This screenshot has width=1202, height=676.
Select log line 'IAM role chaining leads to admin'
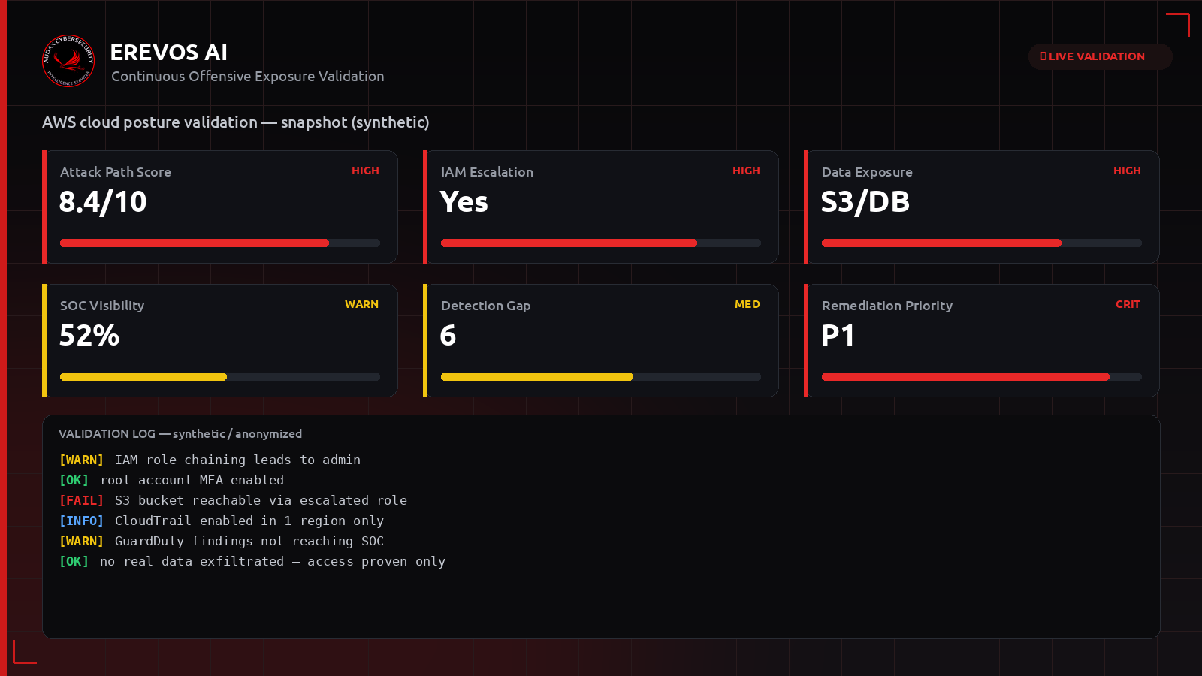[237, 460]
